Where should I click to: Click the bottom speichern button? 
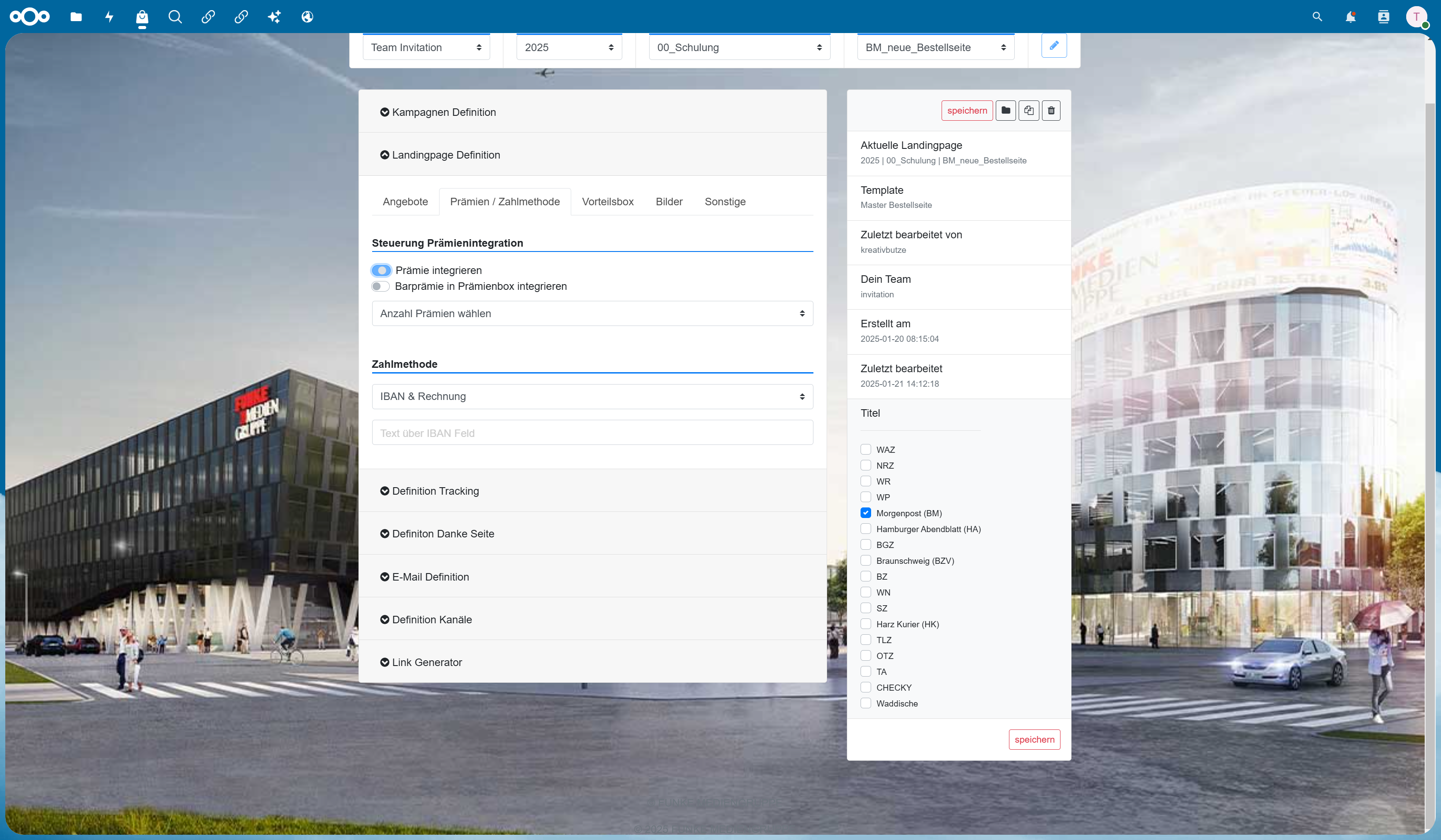1035,740
